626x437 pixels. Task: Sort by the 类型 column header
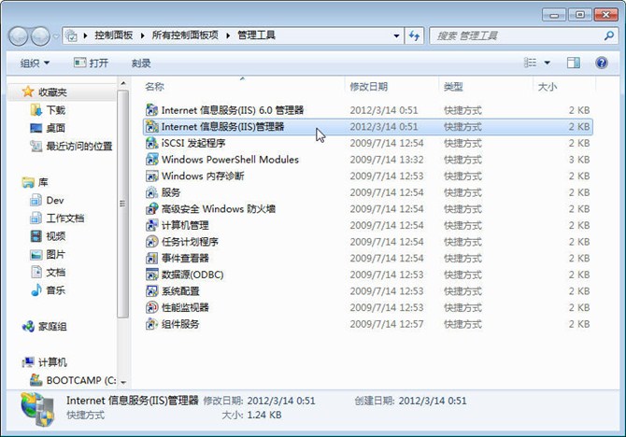point(486,86)
